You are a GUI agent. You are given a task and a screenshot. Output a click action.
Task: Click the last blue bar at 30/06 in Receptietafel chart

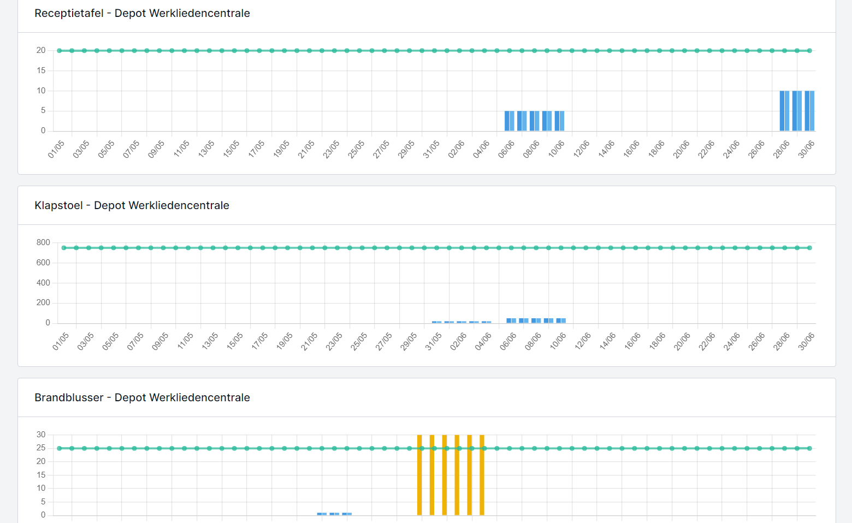pos(809,111)
